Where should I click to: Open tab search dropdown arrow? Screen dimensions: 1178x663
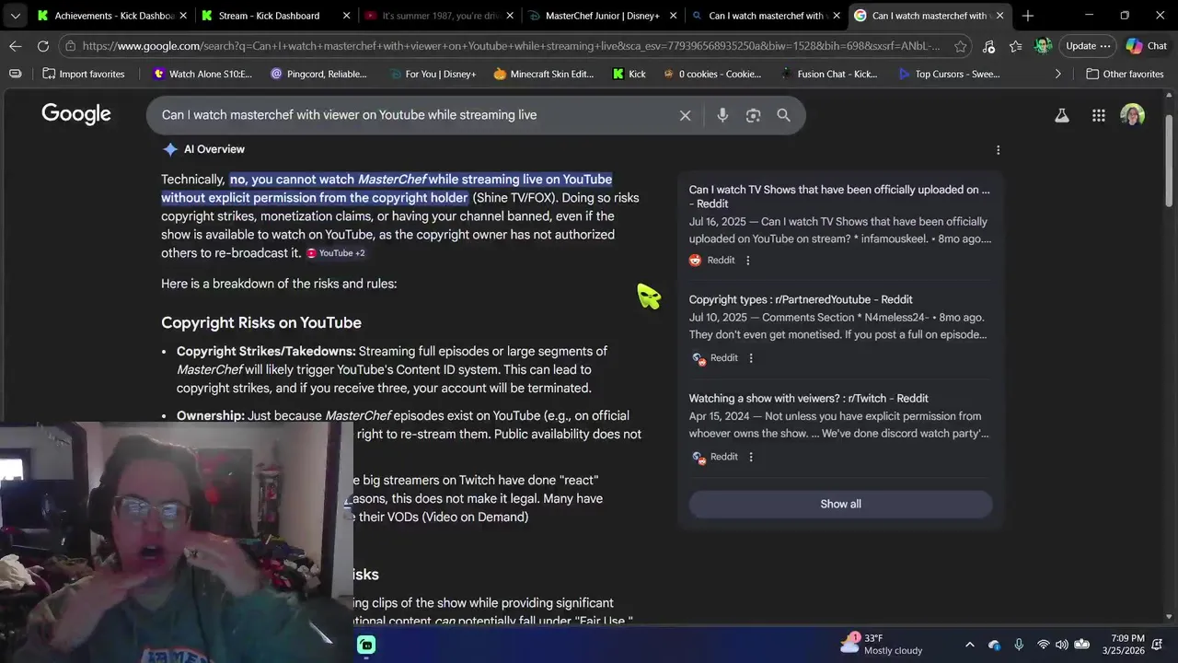15,16
